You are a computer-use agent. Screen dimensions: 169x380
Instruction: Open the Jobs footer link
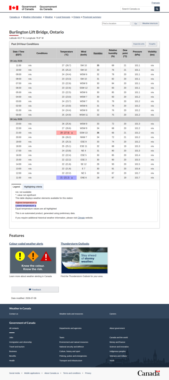point(11,338)
